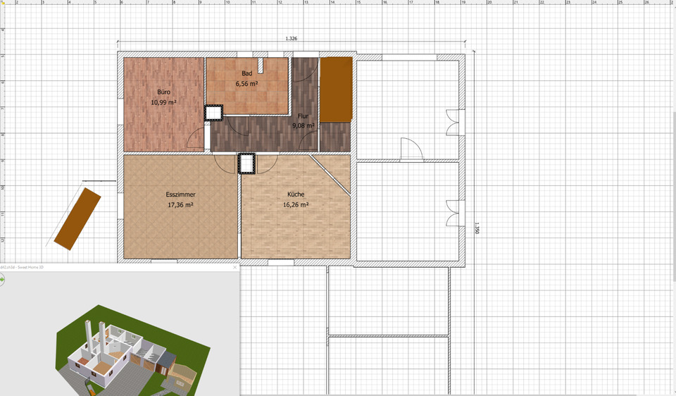
Task: Close the Sweet Home 3D preview window
Action: click(235, 268)
